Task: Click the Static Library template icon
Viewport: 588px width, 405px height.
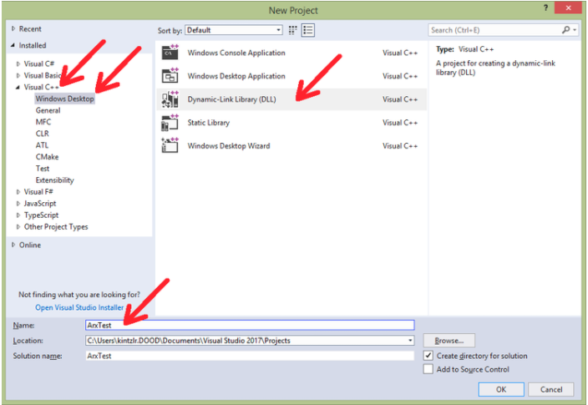Action: [x=170, y=123]
